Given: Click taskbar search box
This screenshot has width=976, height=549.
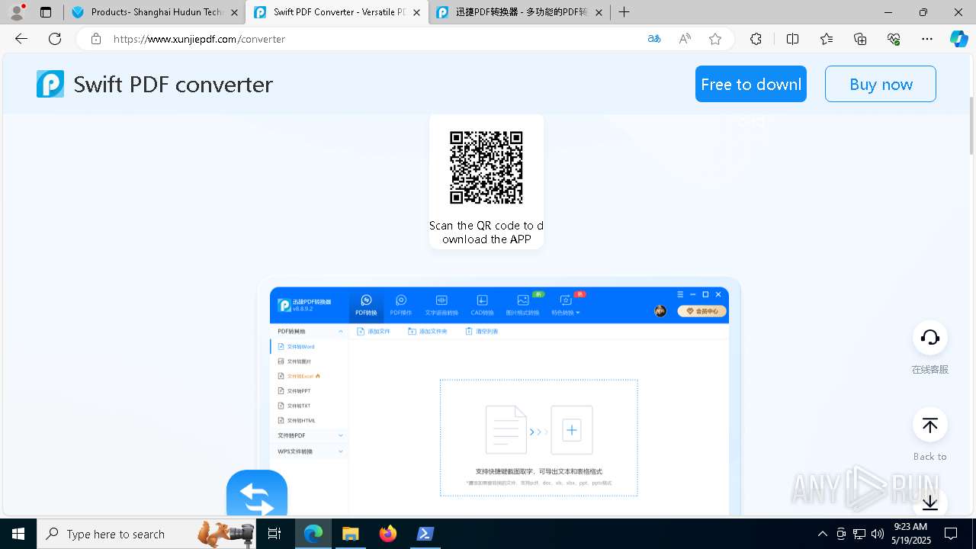Looking at the screenshot, I should pyautogui.click(x=147, y=534).
